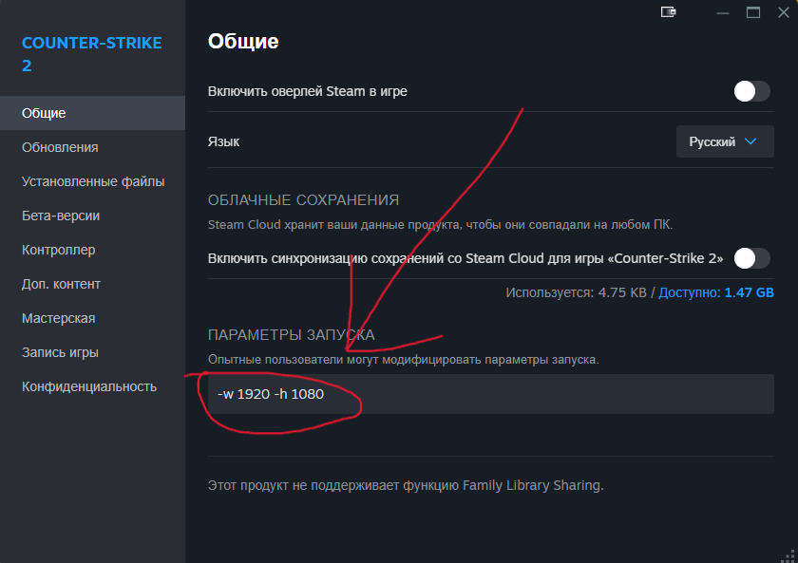Viewport: 798px width, 563px height.
Task: Switch to Бета-версии tab
Action: pos(61,216)
